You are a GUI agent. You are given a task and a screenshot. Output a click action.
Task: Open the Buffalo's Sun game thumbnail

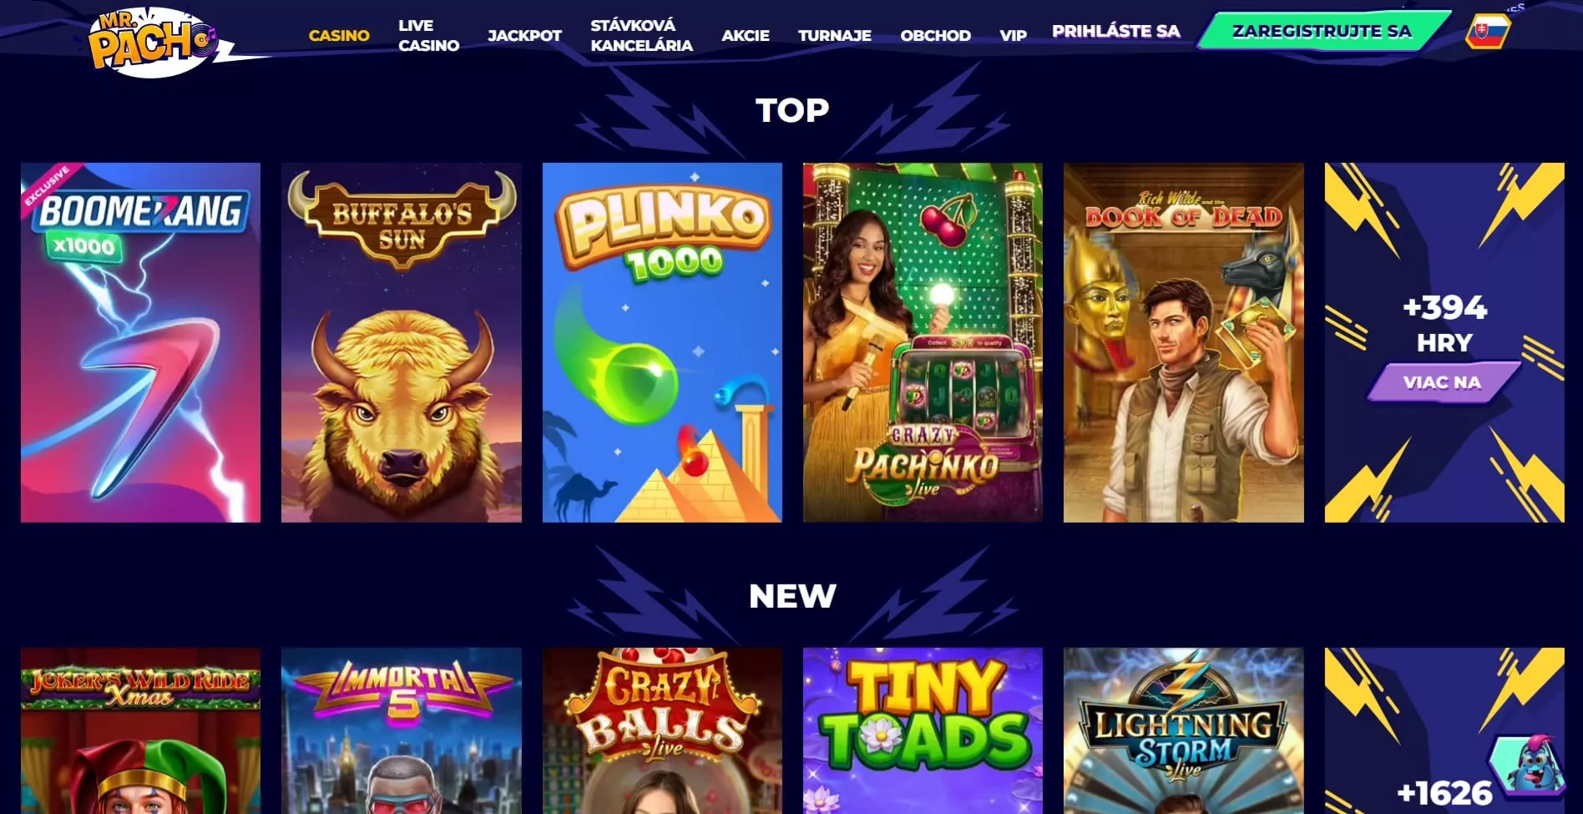[x=402, y=342]
